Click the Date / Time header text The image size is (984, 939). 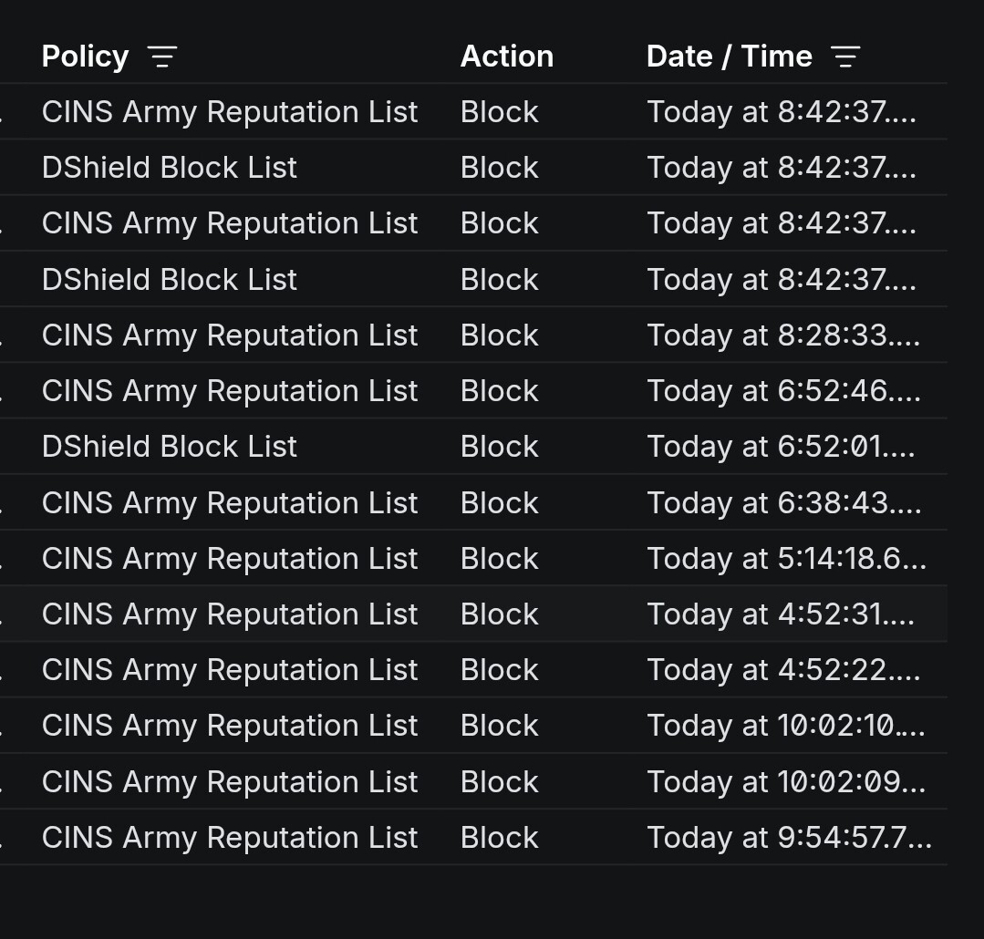point(729,57)
